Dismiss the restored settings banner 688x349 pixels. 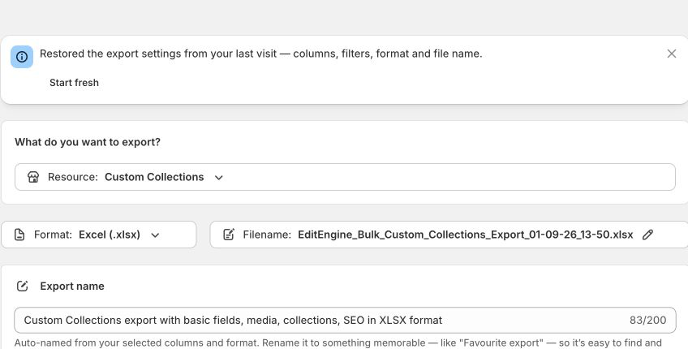[x=671, y=54]
